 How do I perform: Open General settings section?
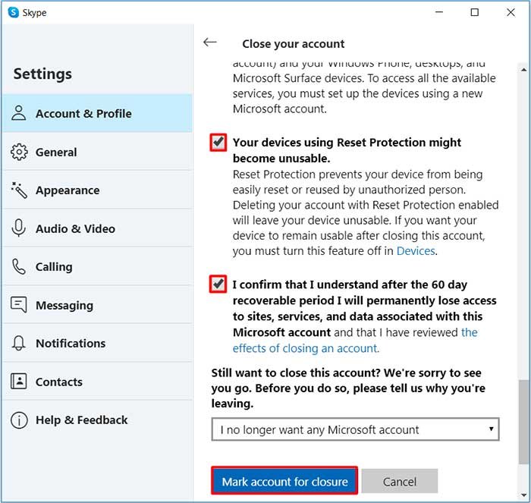click(97, 152)
